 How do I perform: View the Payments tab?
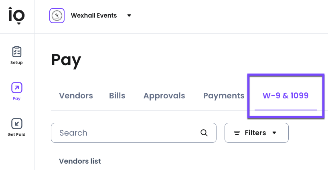pyautogui.click(x=224, y=96)
